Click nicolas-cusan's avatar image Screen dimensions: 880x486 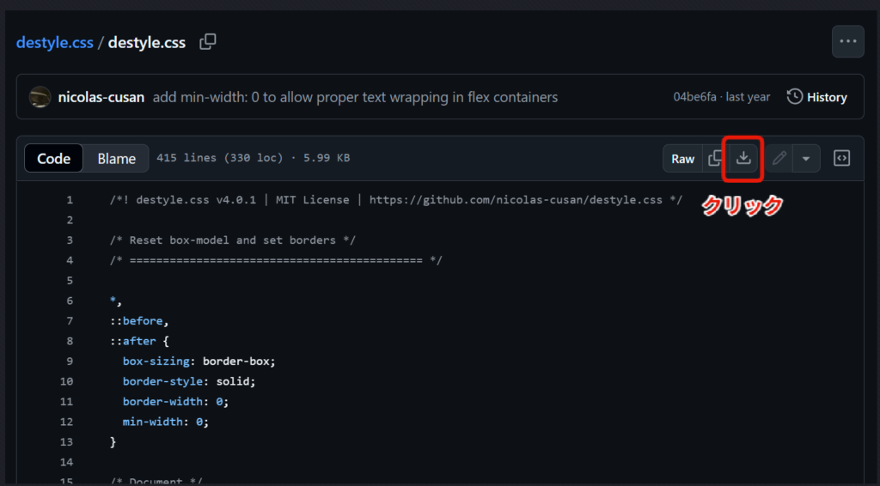(40, 97)
